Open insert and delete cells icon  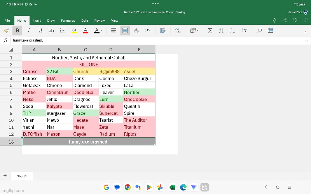click(x=193, y=31)
